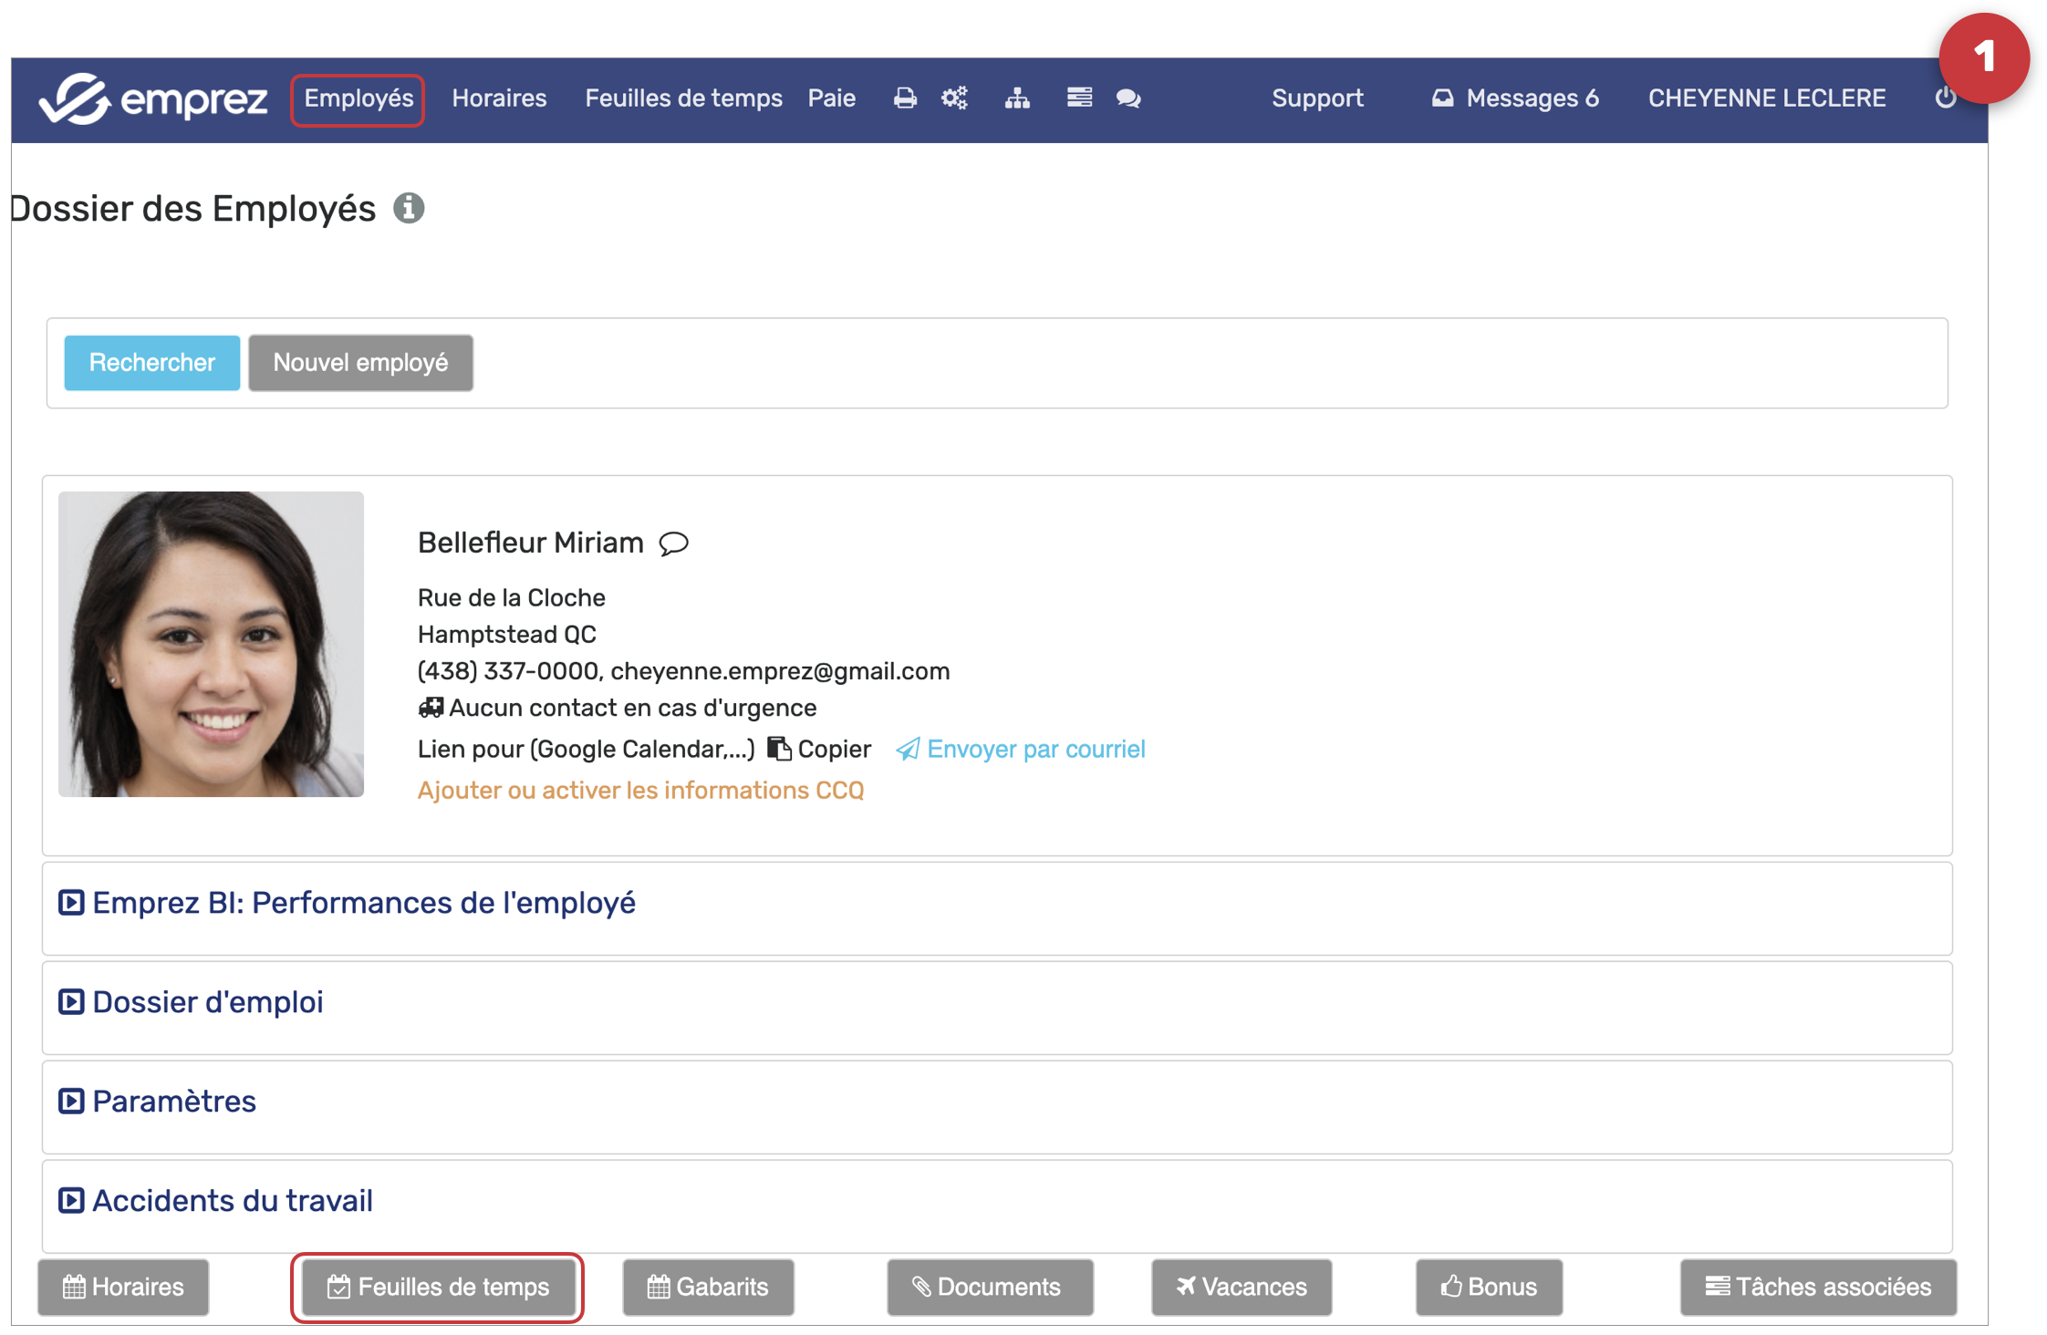Expand Accidents du travail section

click(232, 1201)
